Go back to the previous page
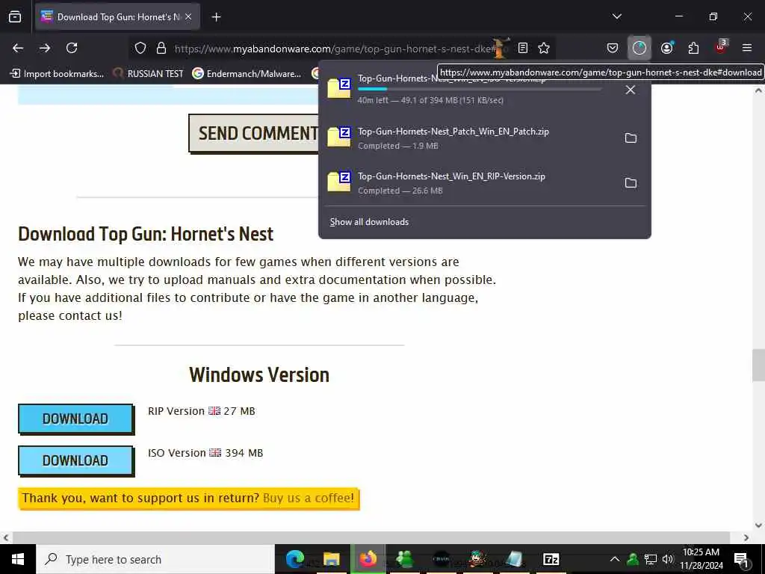765x574 pixels. coord(18,48)
